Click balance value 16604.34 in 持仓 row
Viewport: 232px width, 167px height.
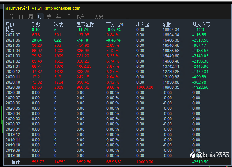click(171, 30)
